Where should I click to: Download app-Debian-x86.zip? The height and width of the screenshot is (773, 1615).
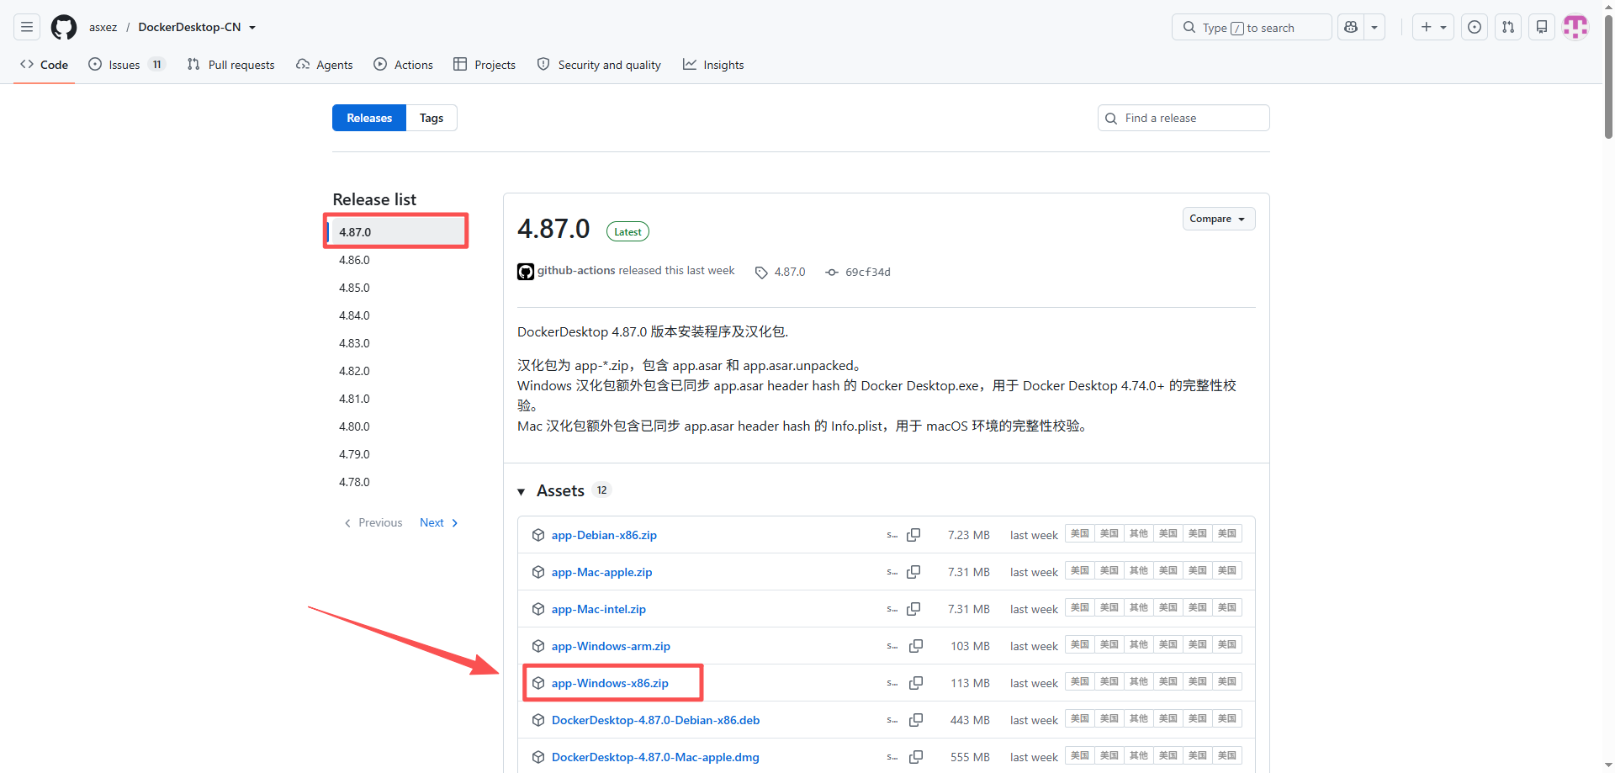pos(604,535)
